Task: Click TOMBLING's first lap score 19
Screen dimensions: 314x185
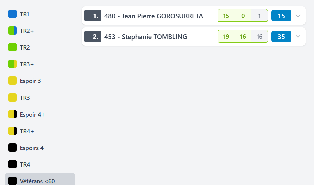Action: (x=226, y=37)
